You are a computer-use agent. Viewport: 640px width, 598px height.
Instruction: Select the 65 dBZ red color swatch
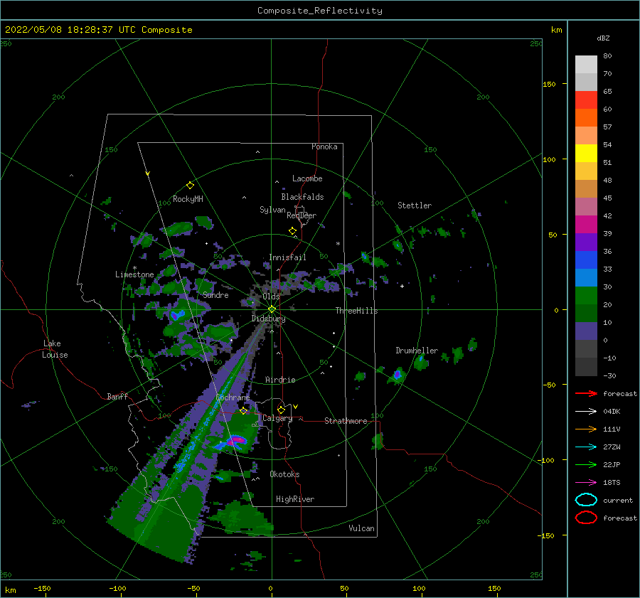click(x=586, y=100)
